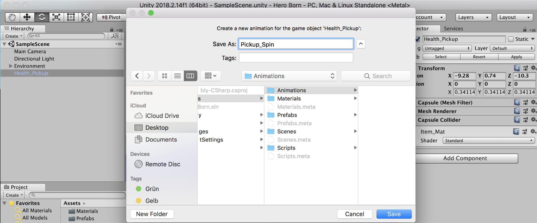Select iCloud Drive in sidebar

[x=162, y=116]
